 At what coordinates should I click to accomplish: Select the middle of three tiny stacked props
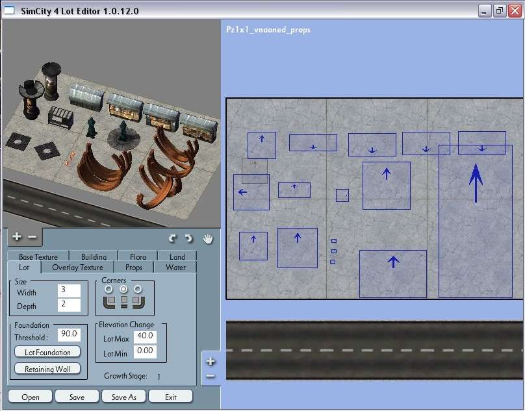[x=333, y=251]
